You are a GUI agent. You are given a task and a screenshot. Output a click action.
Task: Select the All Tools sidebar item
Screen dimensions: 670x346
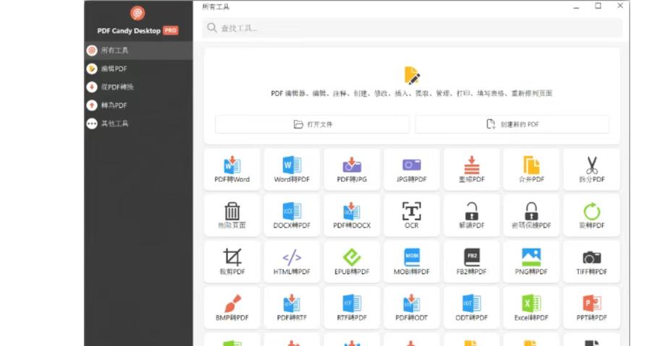pyautogui.click(x=138, y=51)
